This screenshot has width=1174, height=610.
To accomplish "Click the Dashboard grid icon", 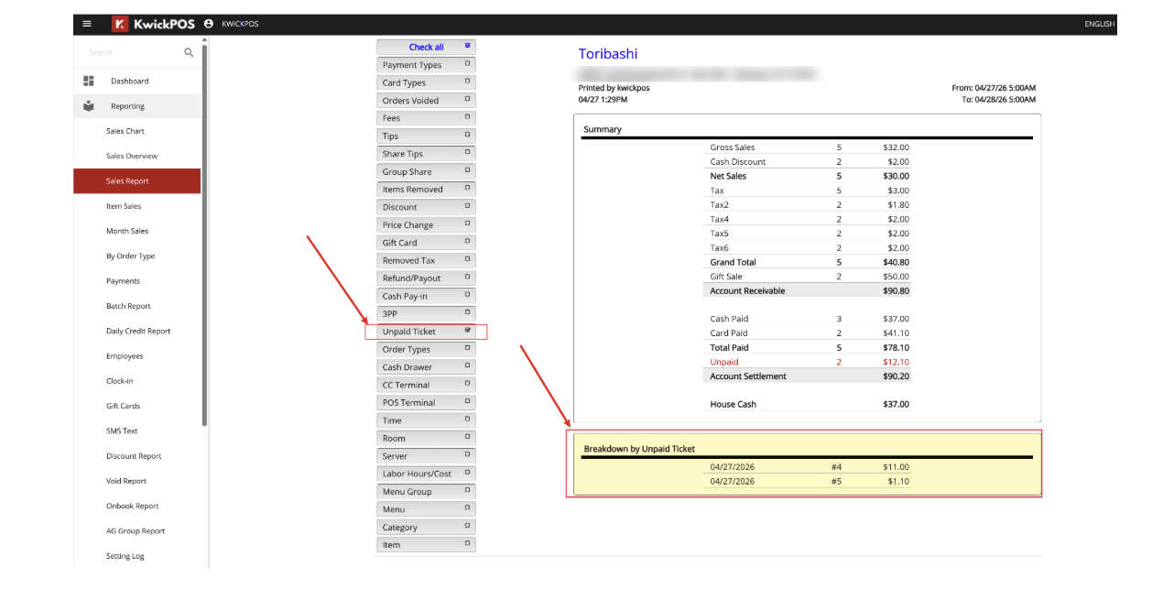I will click(89, 81).
